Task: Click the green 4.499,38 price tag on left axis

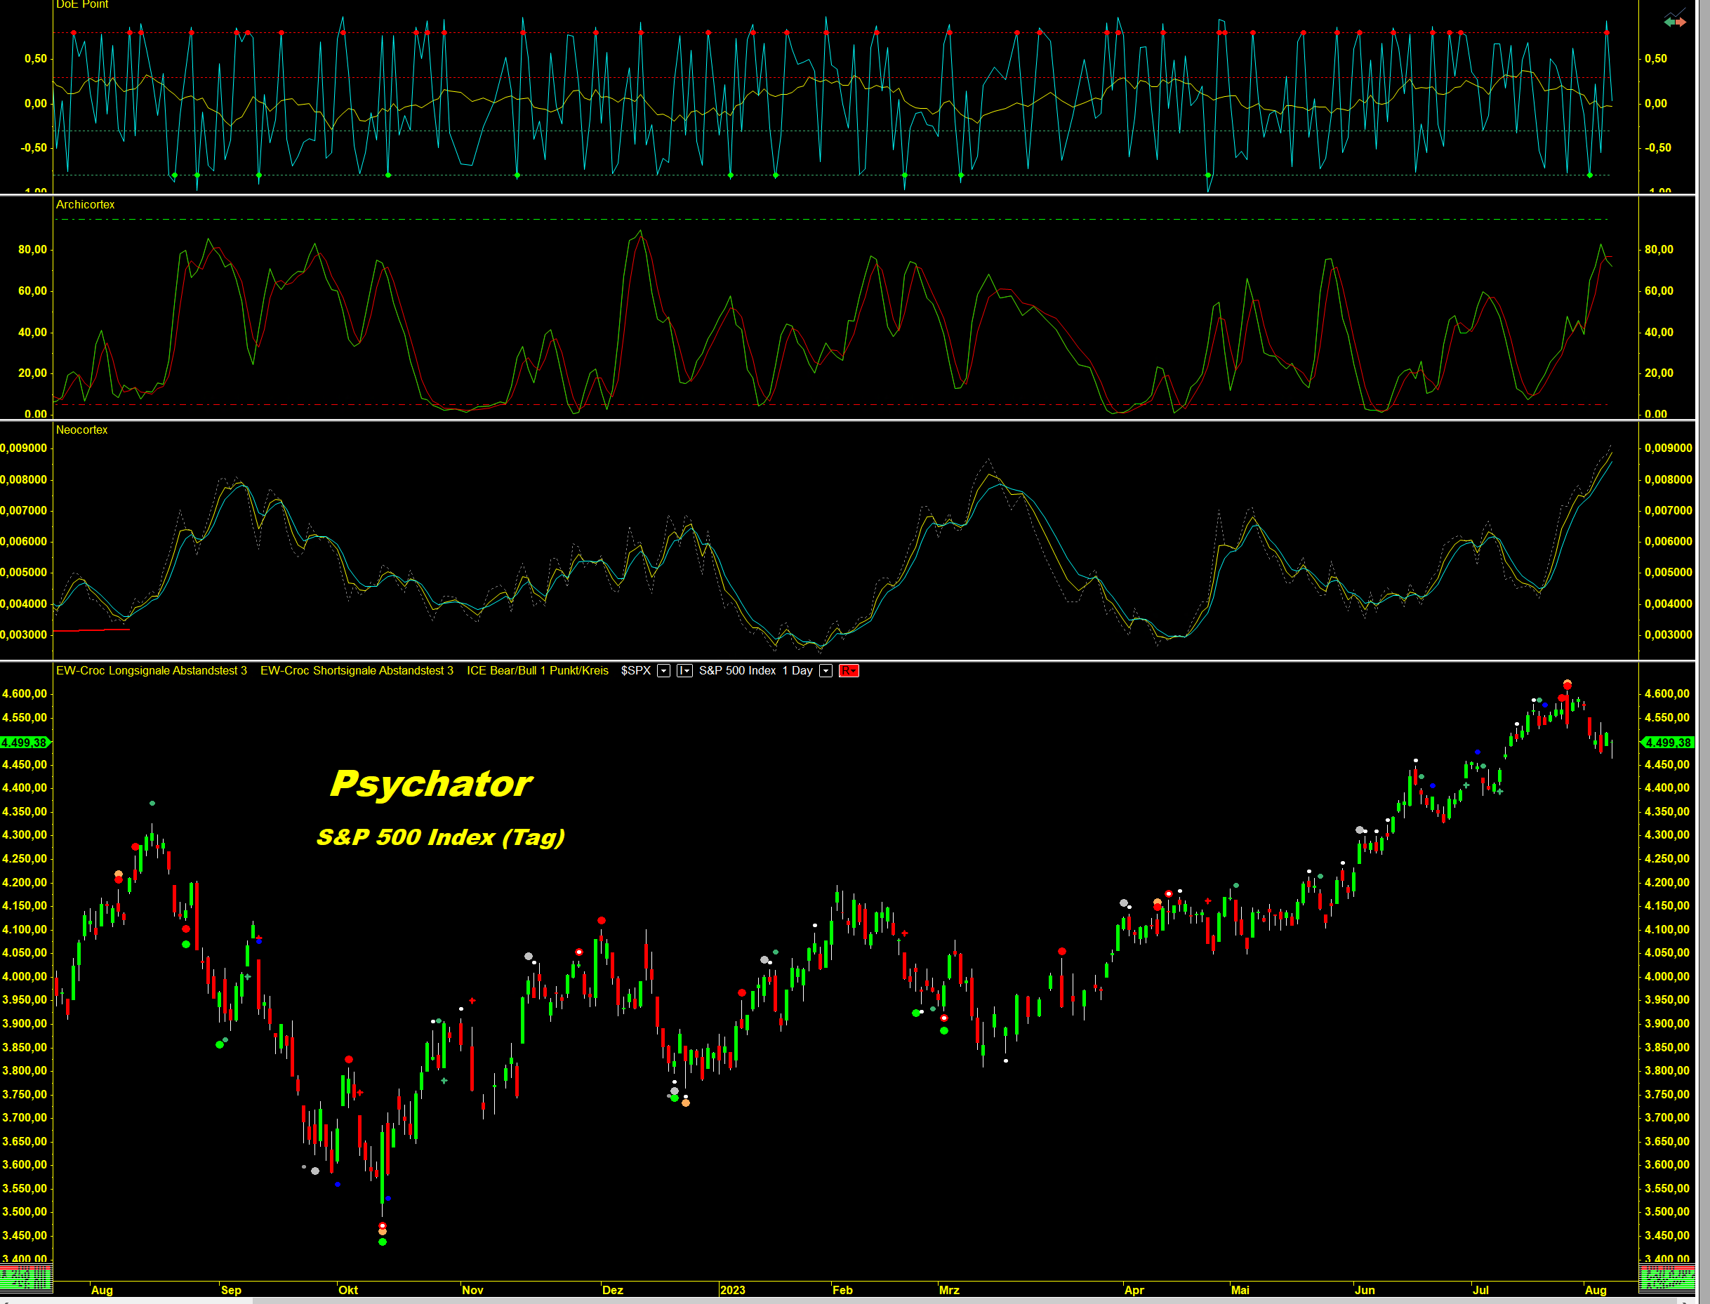Action: (x=24, y=743)
